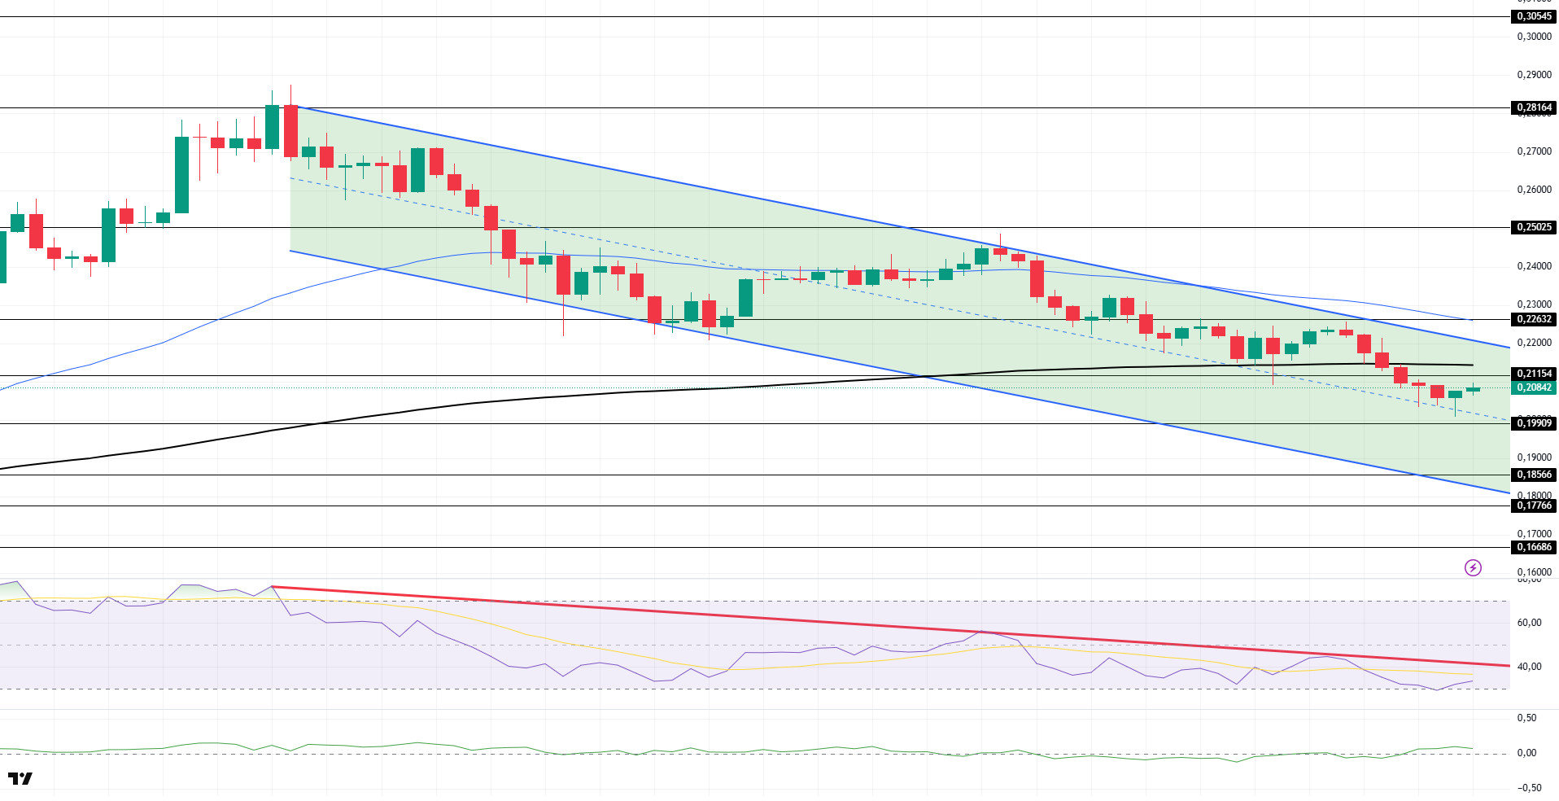Screen dimensions: 1559x801
Task: Click the 0,17000 axis value
Action: pos(1534,534)
